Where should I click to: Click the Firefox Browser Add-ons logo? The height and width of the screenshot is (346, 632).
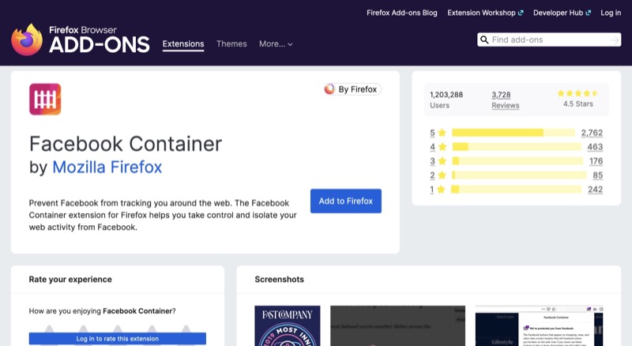coord(80,39)
